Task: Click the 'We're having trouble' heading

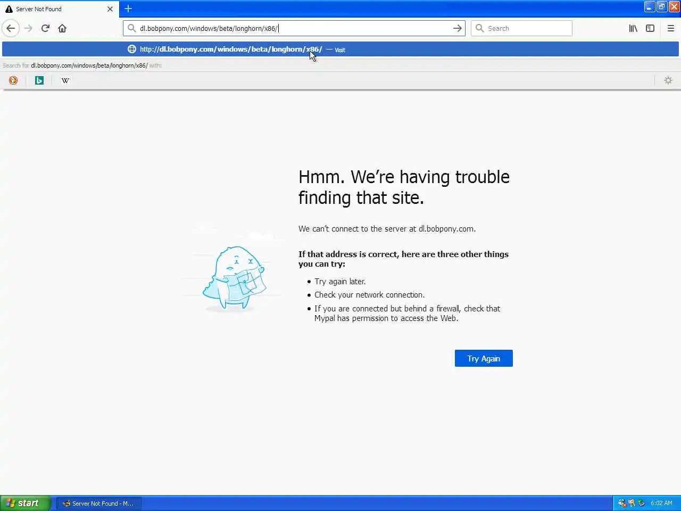Action: (x=404, y=187)
